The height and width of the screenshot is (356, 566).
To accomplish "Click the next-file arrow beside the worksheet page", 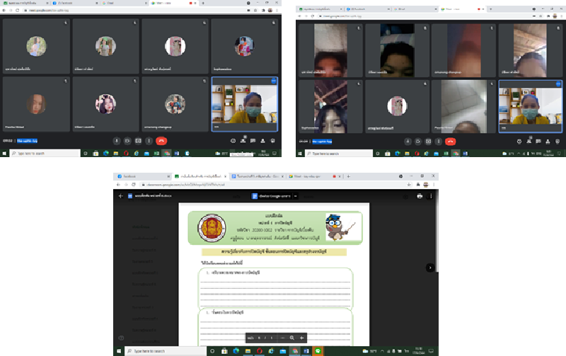I will (x=429, y=268).
